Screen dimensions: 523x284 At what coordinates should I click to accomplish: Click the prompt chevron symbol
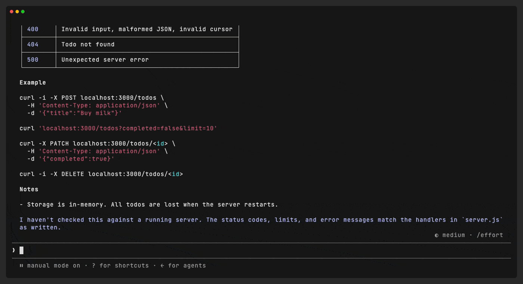point(13,250)
